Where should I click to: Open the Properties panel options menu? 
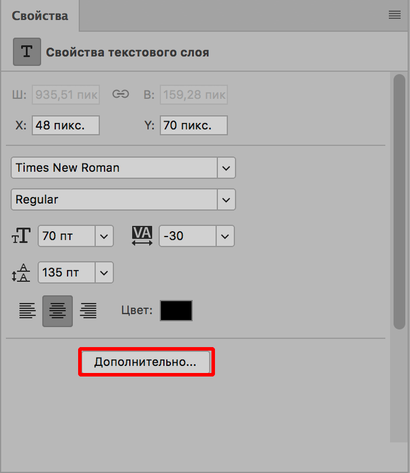[394, 15]
